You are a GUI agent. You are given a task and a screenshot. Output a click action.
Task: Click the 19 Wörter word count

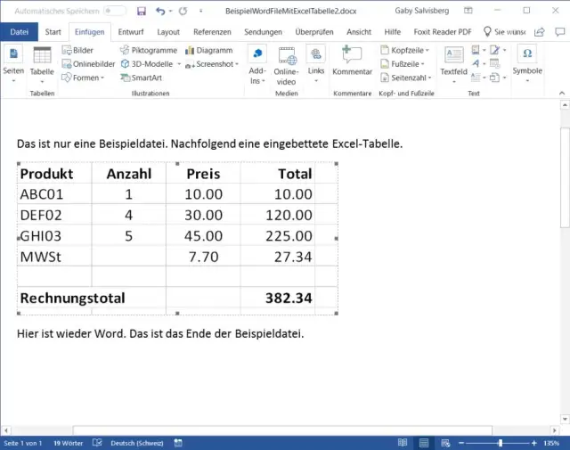click(x=69, y=443)
